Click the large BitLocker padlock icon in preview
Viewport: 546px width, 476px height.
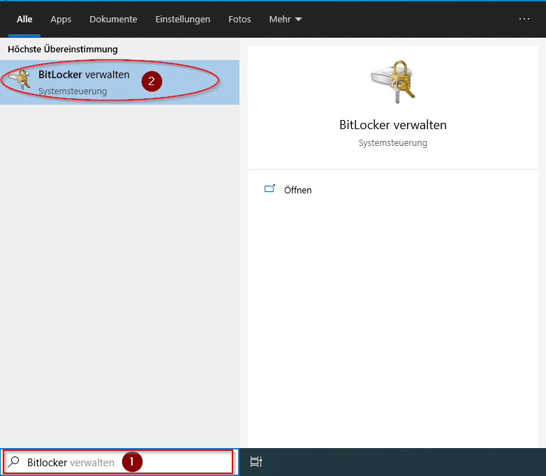coord(392,82)
